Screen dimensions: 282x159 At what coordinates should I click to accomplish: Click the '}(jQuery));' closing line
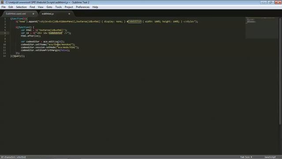click(x=18, y=56)
